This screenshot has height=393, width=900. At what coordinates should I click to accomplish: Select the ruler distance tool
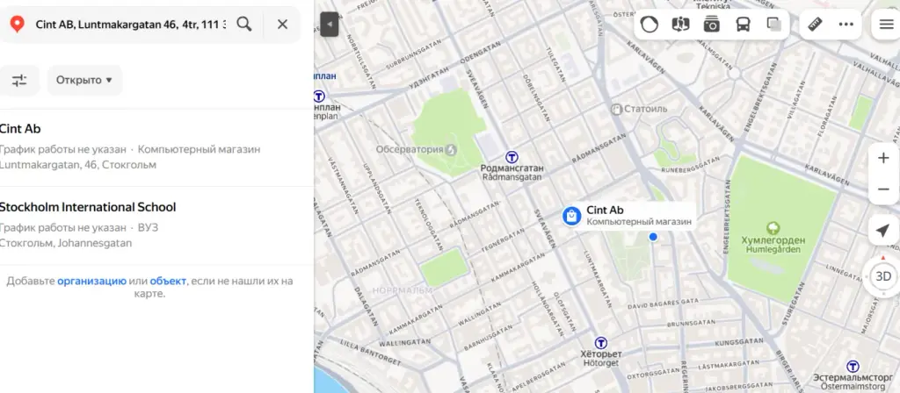pos(815,25)
